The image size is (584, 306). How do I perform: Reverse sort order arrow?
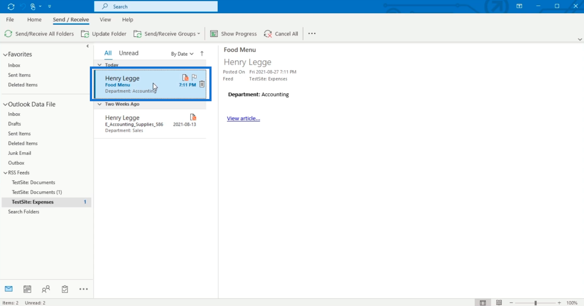click(x=202, y=54)
